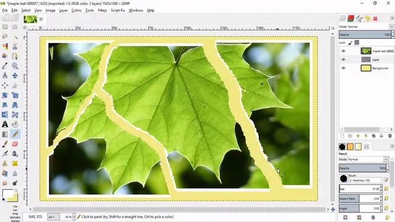
Task: Step the layer opacity value spinner
Action: [x=393, y=35]
